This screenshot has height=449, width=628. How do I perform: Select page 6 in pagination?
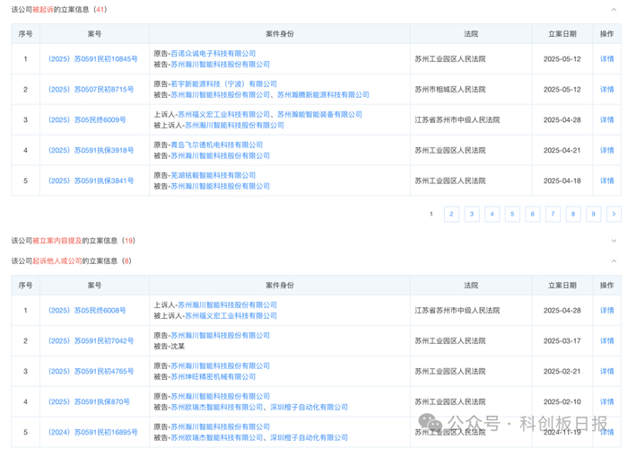point(533,214)
